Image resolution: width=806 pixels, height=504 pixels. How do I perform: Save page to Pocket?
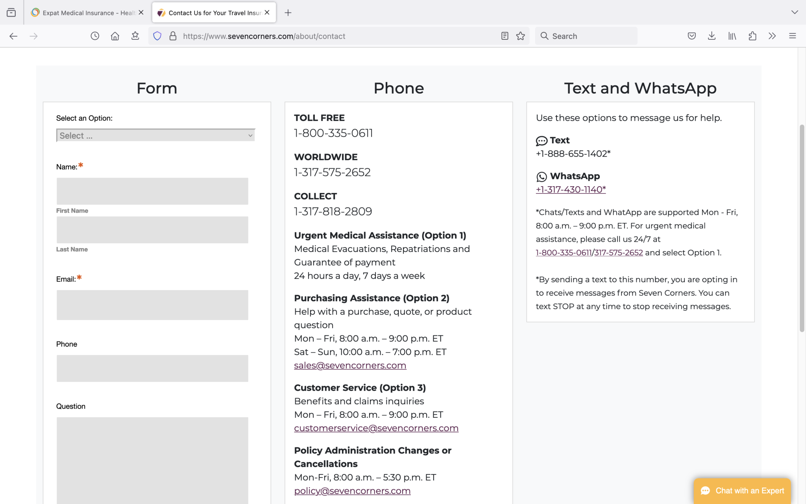pyautogui.click(x=692, y=36)
